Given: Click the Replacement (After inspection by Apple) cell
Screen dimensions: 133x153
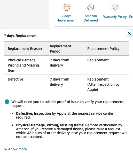Looking at the screenshot, I should [103, 84].
